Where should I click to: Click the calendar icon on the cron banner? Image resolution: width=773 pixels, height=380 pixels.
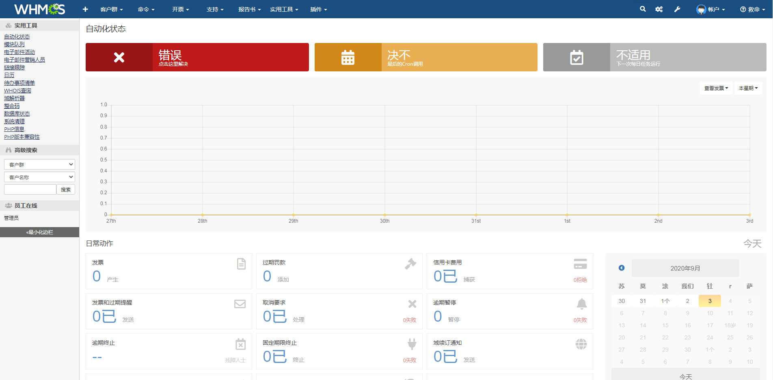coord(348,57)
